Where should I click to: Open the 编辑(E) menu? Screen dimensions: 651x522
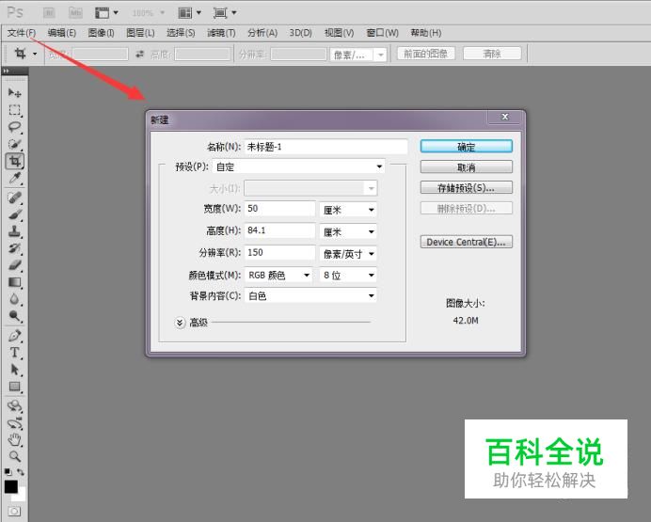point(62,33)
